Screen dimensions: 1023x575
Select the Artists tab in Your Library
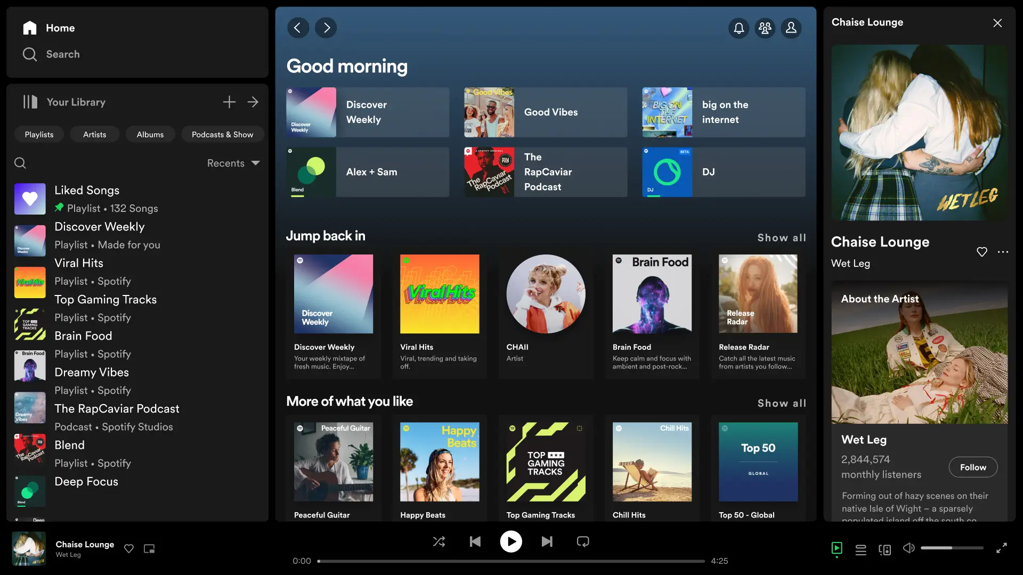(94, 134)
